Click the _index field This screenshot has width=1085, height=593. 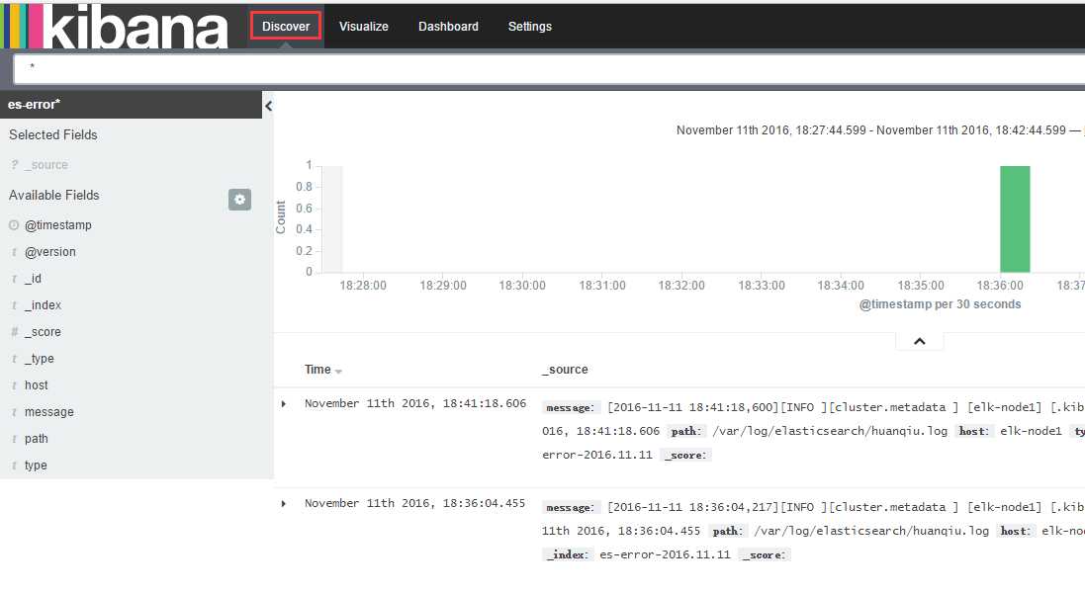43,304
